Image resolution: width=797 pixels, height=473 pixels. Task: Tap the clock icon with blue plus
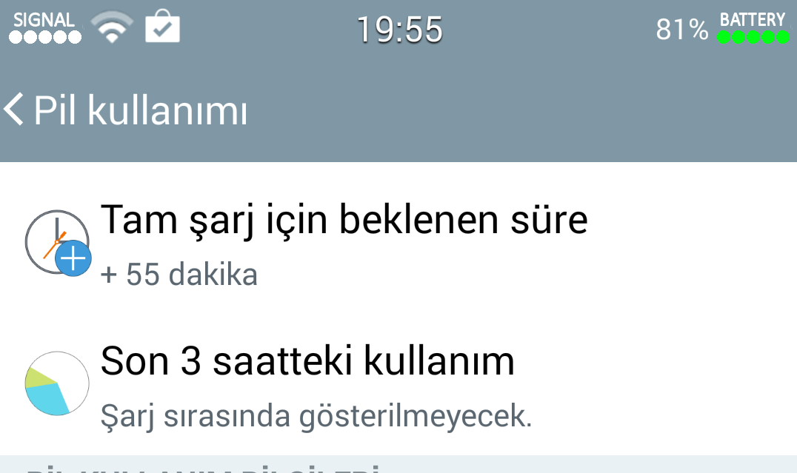point(58,244)
